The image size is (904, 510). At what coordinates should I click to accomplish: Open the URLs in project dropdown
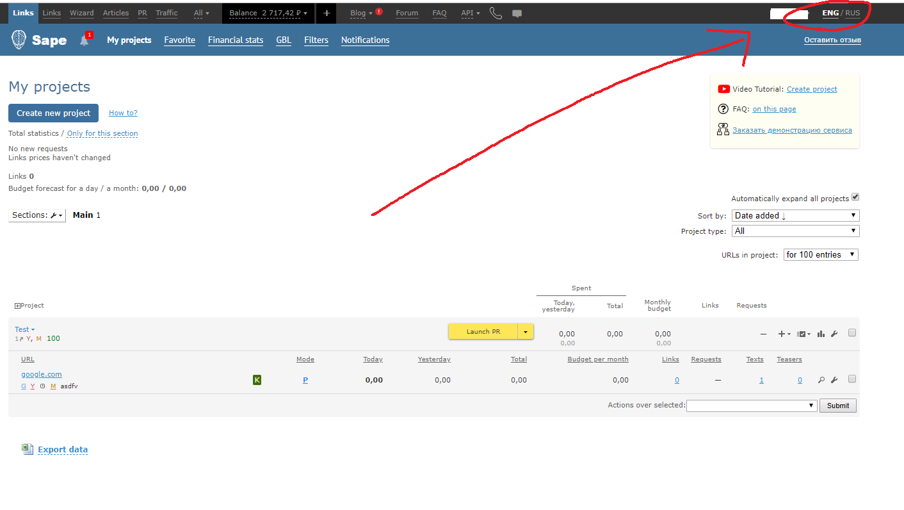821,254
